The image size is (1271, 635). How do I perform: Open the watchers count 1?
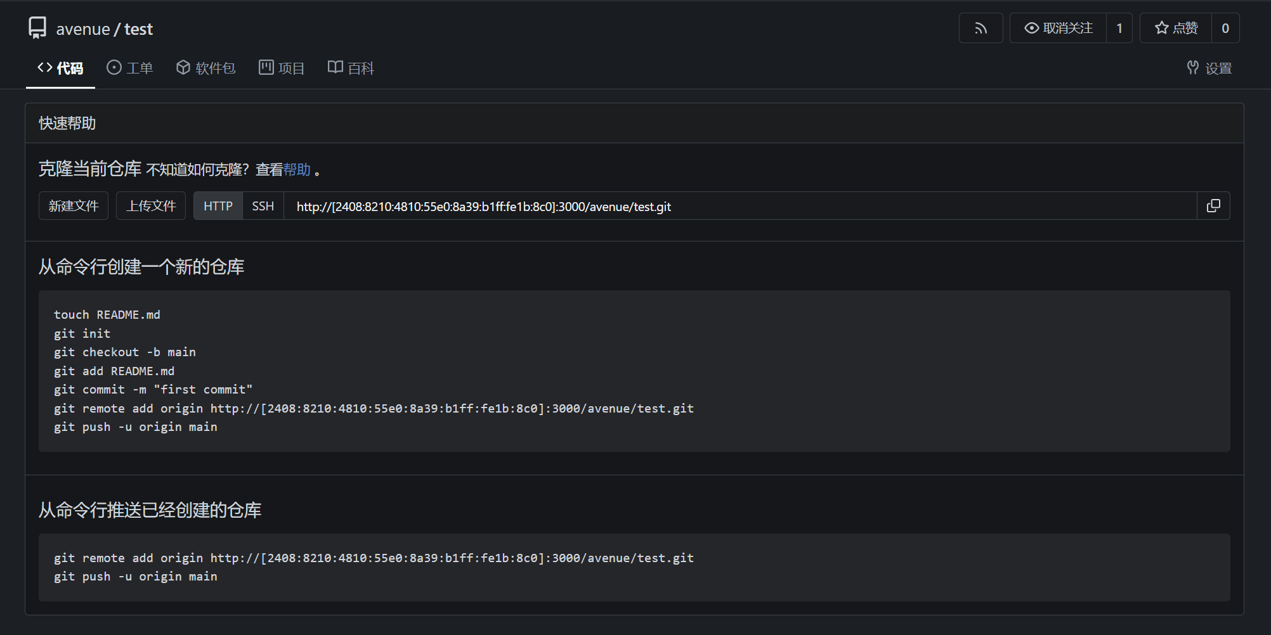1119,29
